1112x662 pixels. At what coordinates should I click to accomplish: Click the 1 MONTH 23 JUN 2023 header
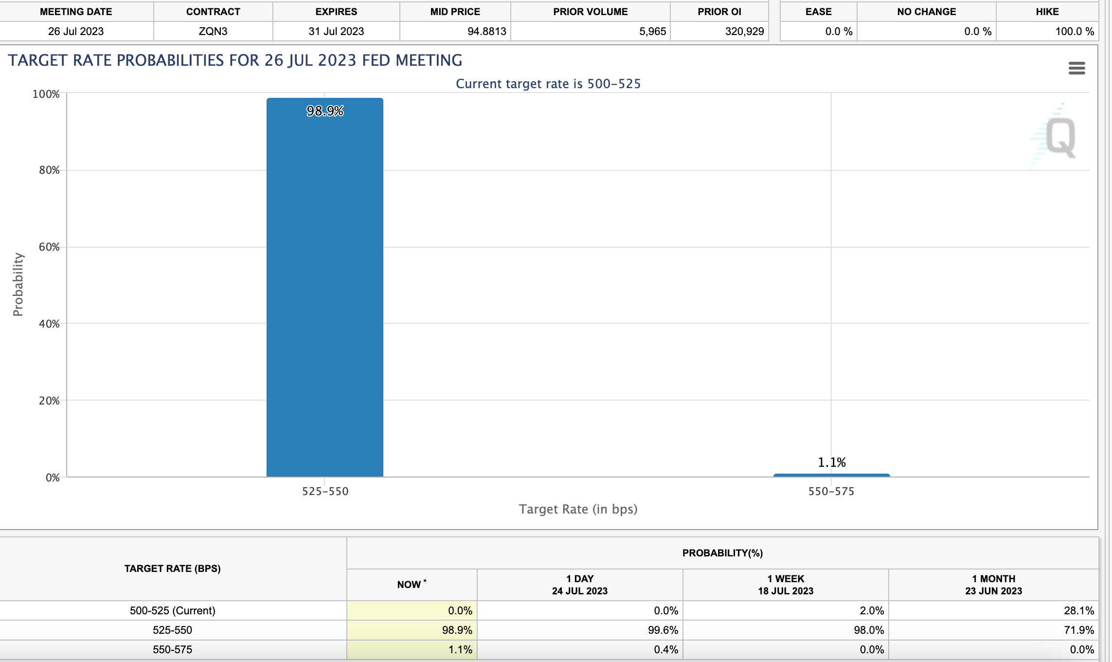coord(993,584)
